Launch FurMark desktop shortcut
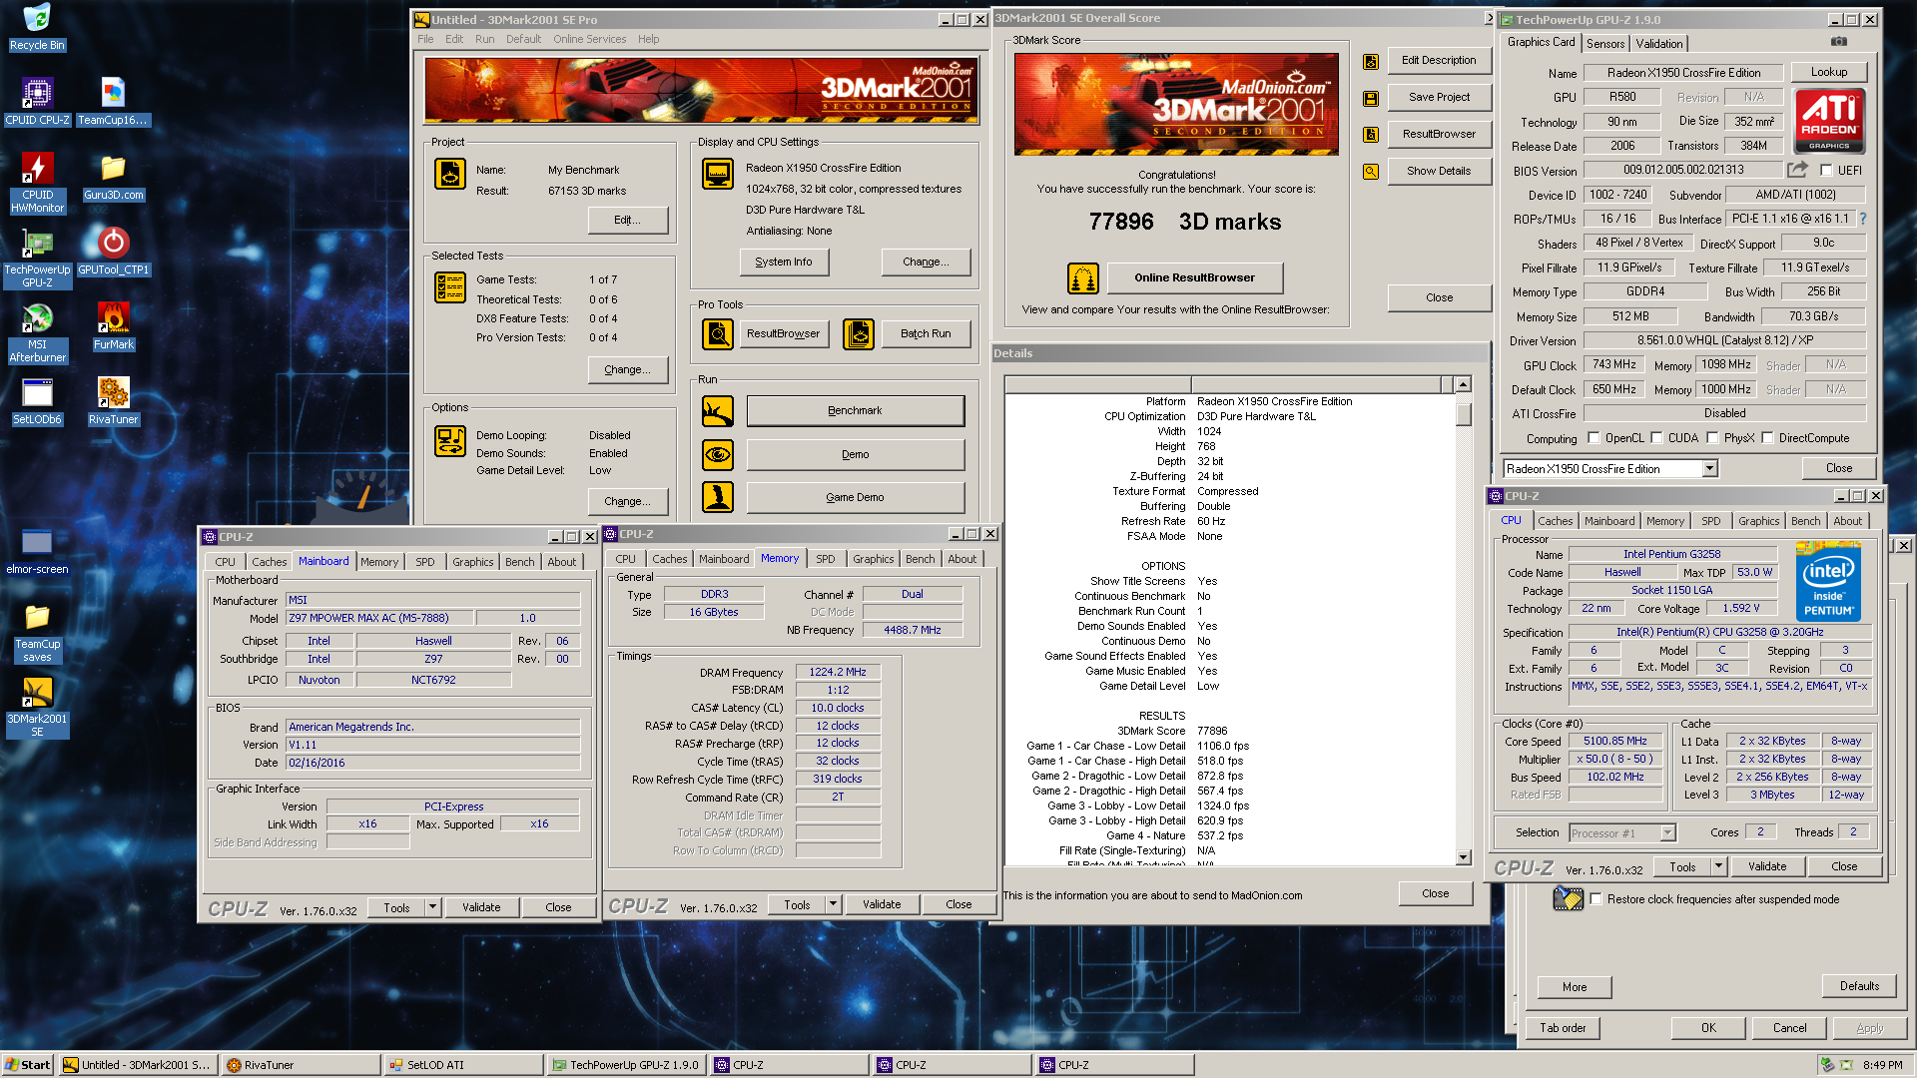The height and width of the screenshot is (1078, 1917). (x=113, y=326)
